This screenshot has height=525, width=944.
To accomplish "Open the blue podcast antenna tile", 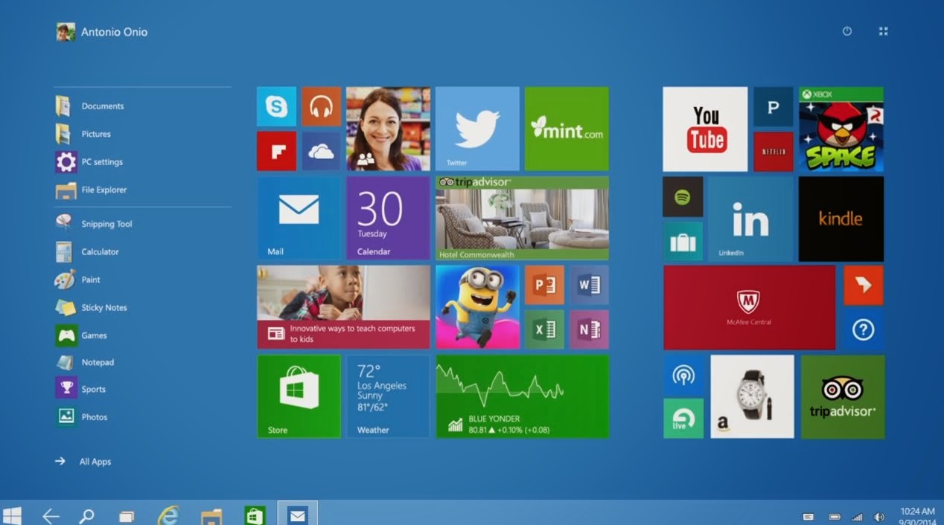I will (x=683, y=375).
